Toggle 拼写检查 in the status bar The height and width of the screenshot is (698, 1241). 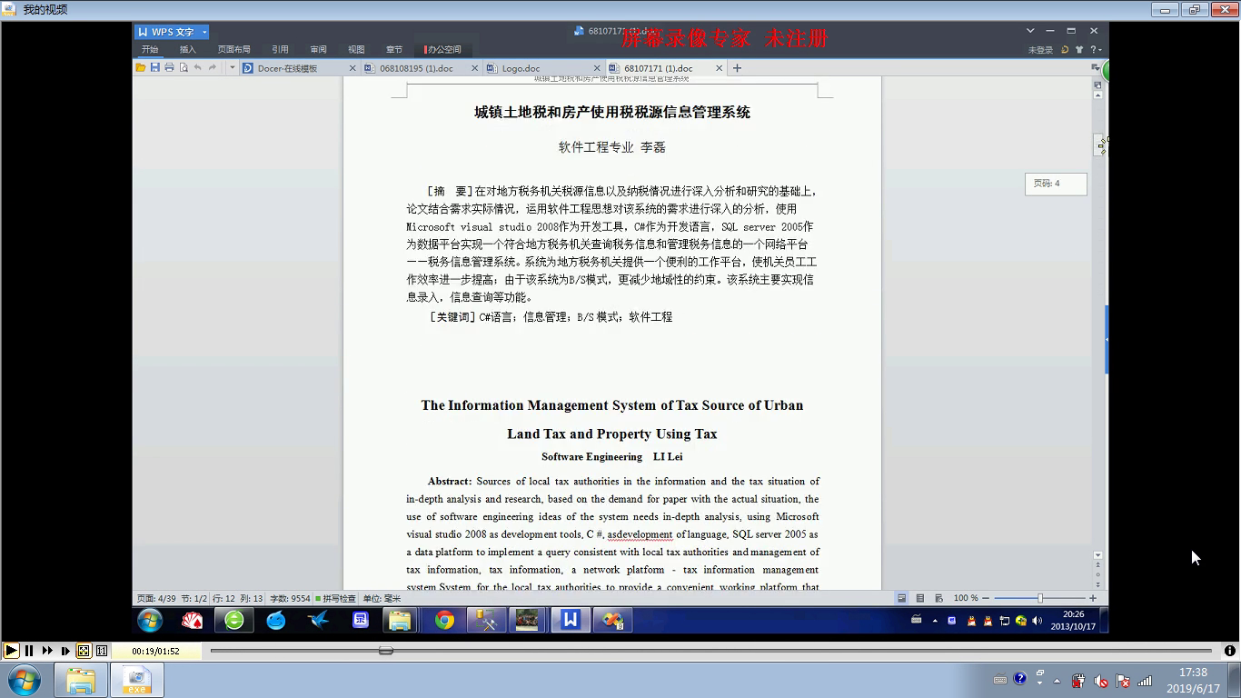336,598
